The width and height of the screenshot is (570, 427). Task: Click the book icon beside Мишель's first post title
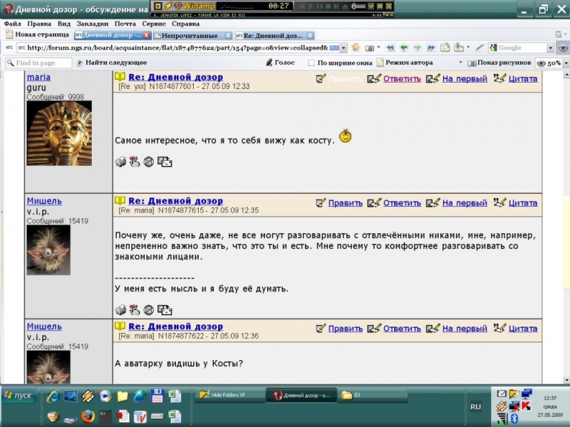120,202
